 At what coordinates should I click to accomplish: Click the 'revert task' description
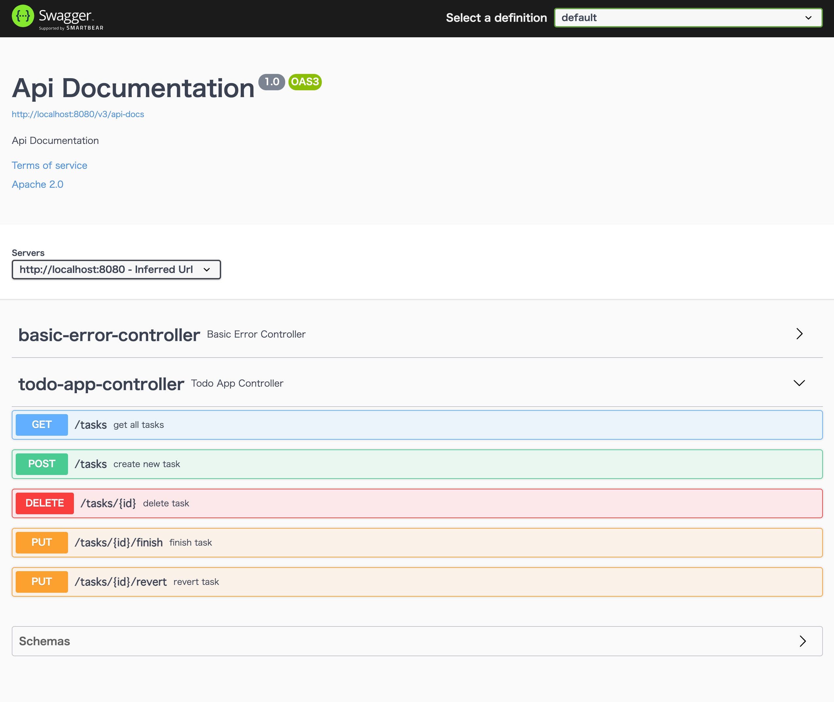pos(196,582)
